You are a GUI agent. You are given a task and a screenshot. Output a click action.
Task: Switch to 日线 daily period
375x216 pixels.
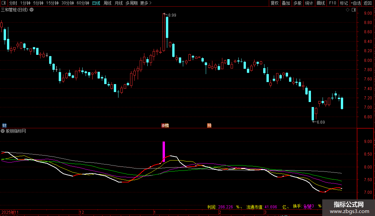click(96, 3)
